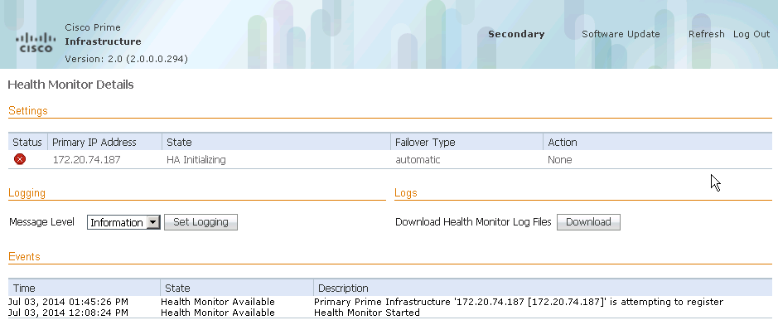Select the 01:45:26 PM event timestamp
The width and height of the screenshot is (778, 325).
click(x=69, y=302)
